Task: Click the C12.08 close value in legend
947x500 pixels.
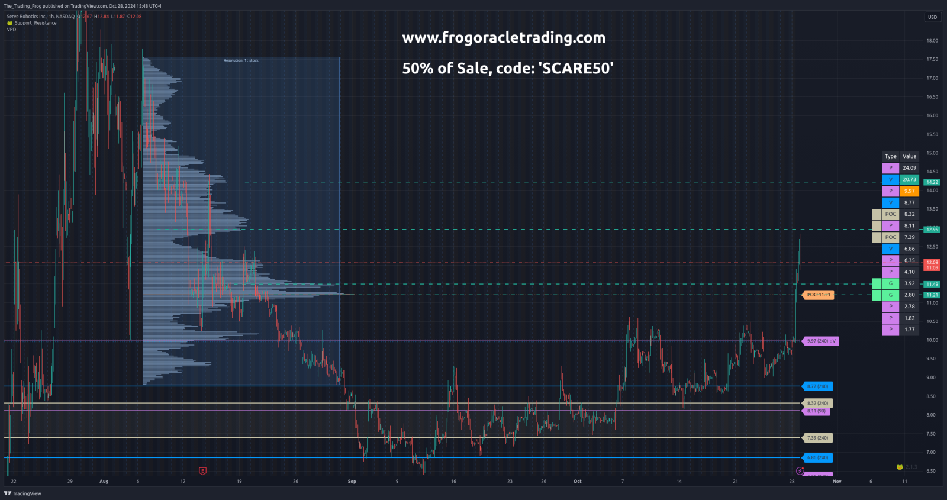Action: (x=135, y=17)
